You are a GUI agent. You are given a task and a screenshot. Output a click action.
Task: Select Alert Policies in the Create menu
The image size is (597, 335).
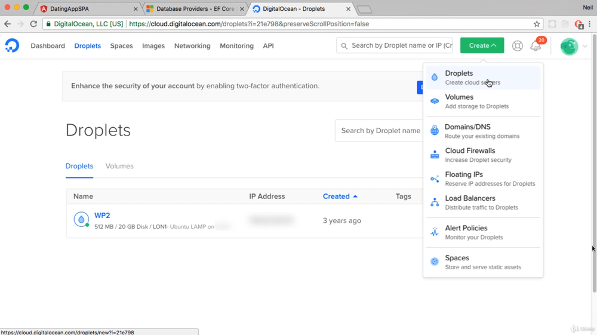483,232
